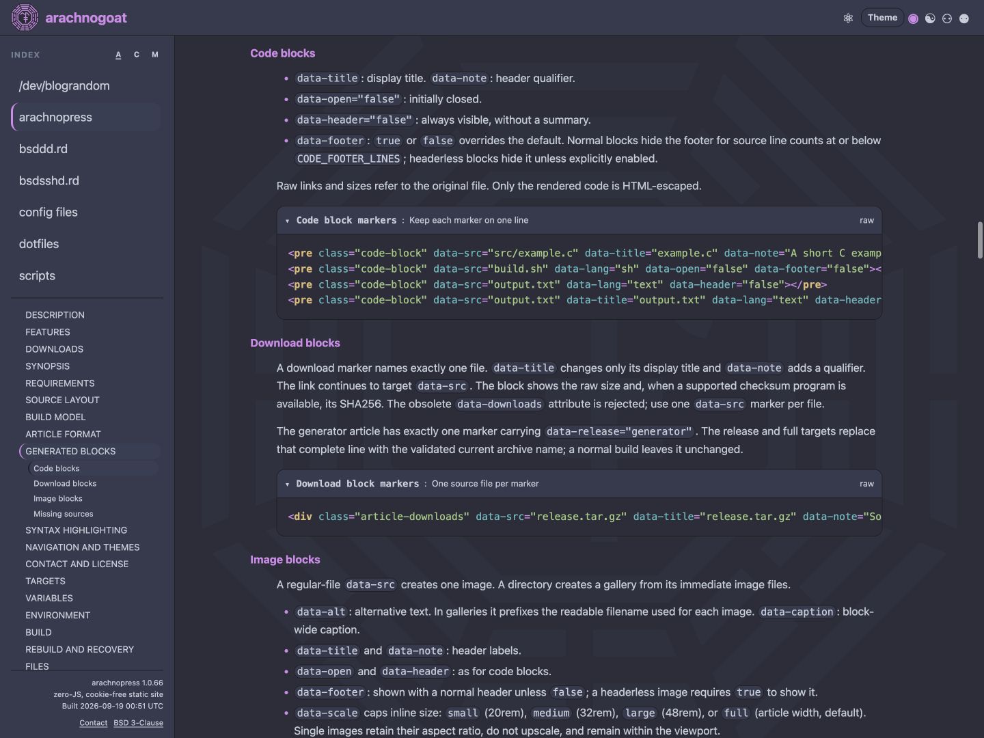Open raw link for Code block markers
The width and height of the screenshot is (984, 738).
point(866,220)
